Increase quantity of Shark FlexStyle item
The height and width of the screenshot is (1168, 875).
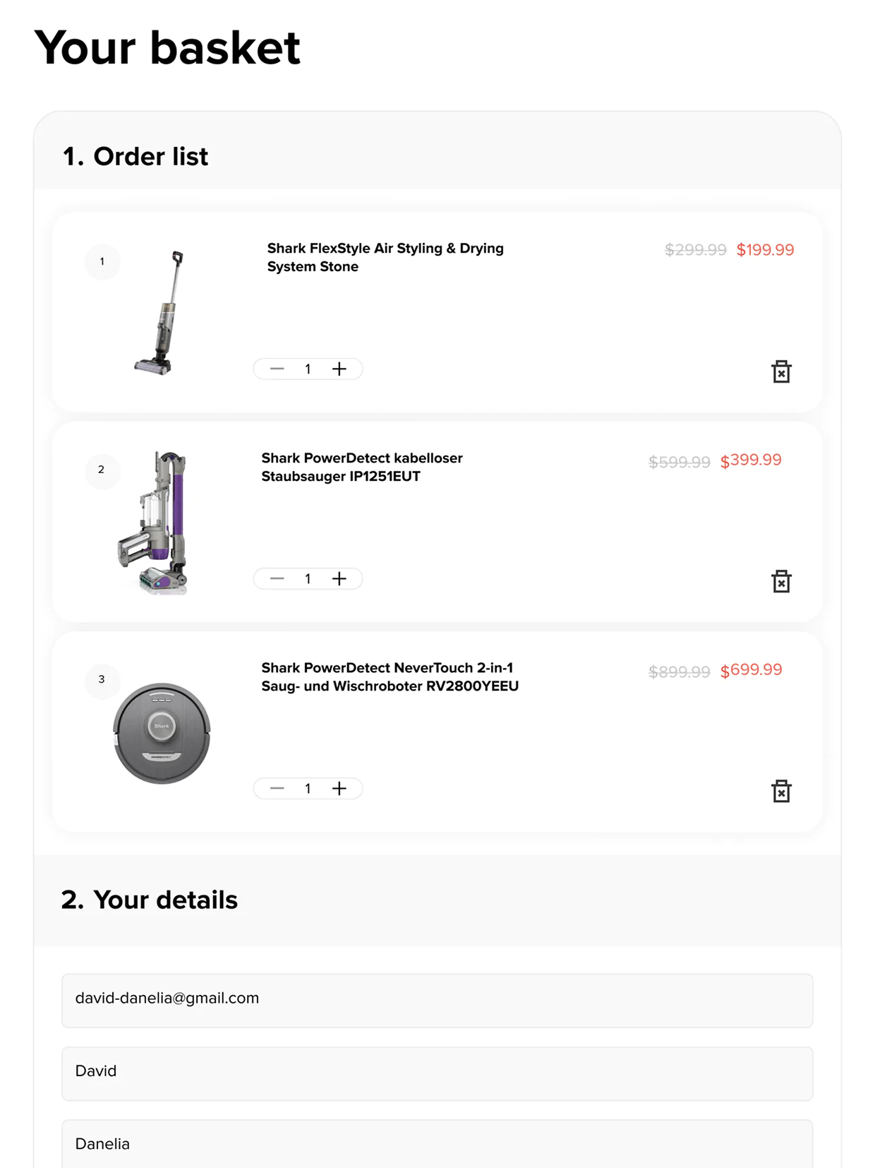click(339, 369)
